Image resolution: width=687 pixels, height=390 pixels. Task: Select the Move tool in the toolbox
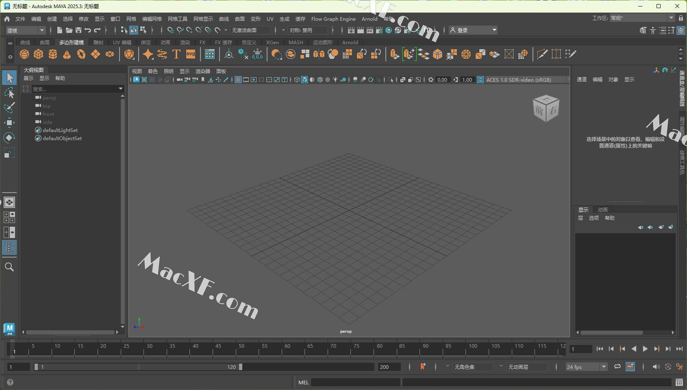pyautogui.click(x=9, y=122)
